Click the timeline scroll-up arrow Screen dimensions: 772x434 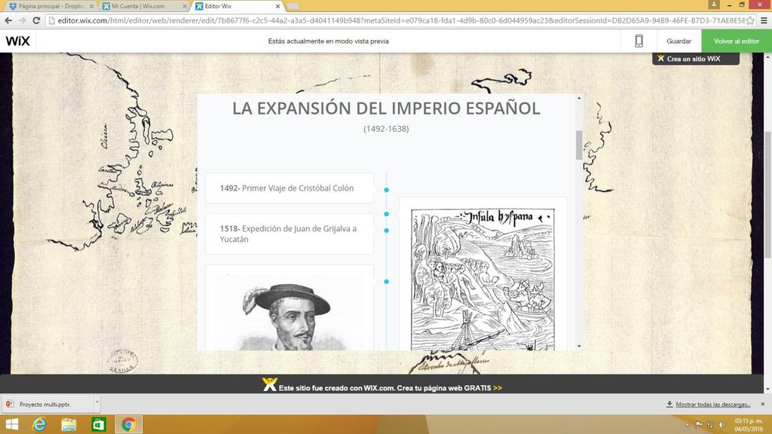pos(579,98)
